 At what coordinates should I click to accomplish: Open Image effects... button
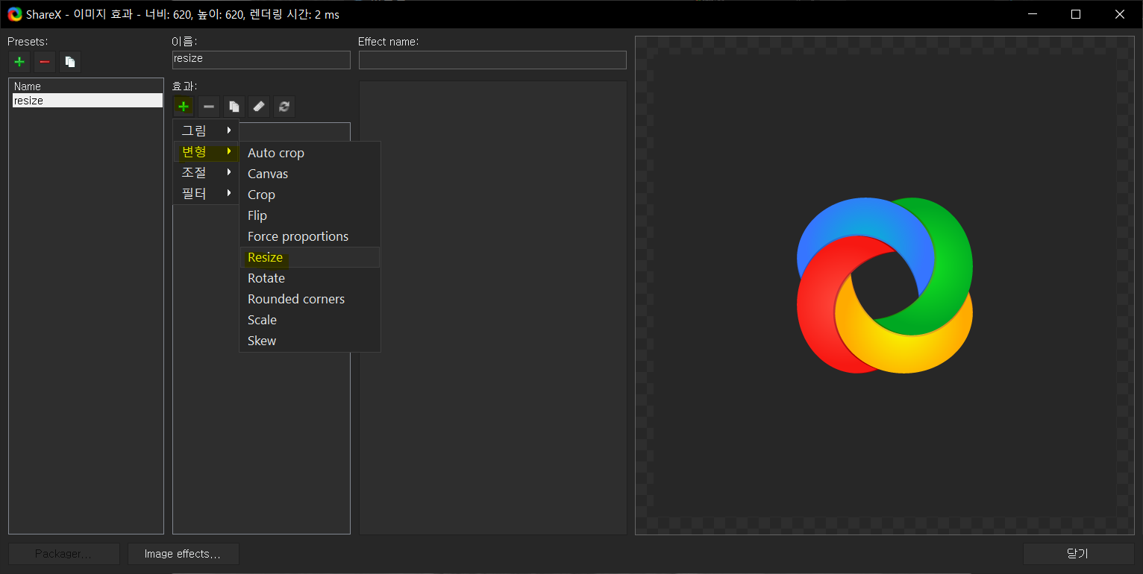184,554
